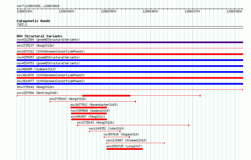
Task: Open nsv4524753 gnomADStructuralVariants label
Action: tap(48, 63)
